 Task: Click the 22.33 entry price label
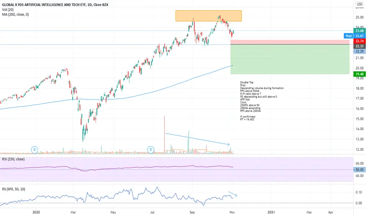(359, 46)
